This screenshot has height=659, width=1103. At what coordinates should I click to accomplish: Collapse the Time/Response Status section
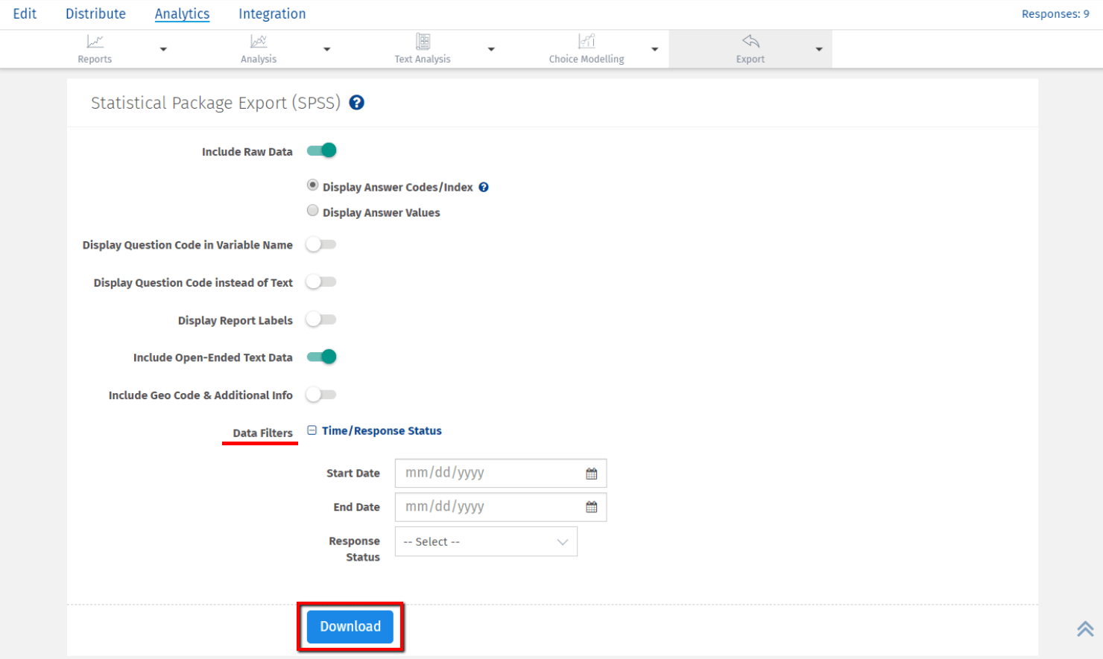pos(312,430)
